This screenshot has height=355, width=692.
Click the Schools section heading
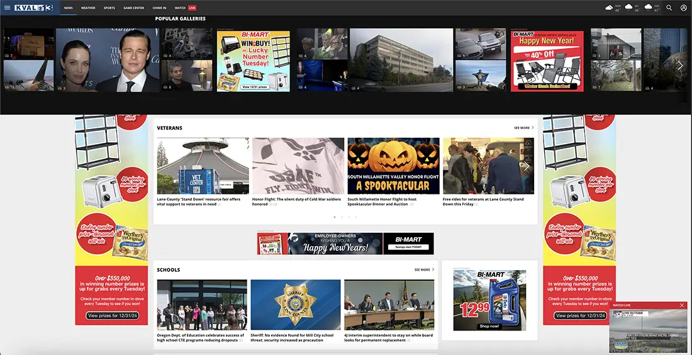coord(169,270)
